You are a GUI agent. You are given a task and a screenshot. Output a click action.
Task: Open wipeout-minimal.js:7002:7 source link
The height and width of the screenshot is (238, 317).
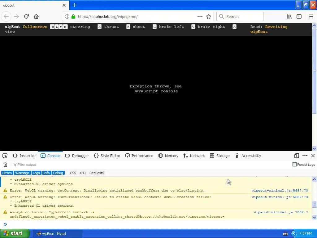281,212
